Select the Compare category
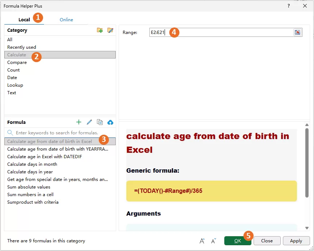This screenshot has height=251, width=314. [60, 62]
